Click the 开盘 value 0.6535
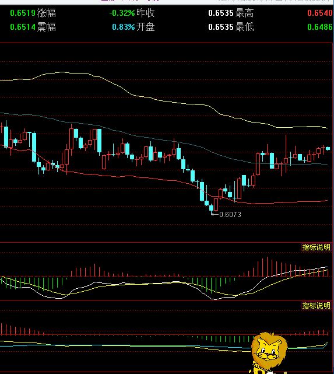This screenshot has height=374, width=334. pos(221,27)
